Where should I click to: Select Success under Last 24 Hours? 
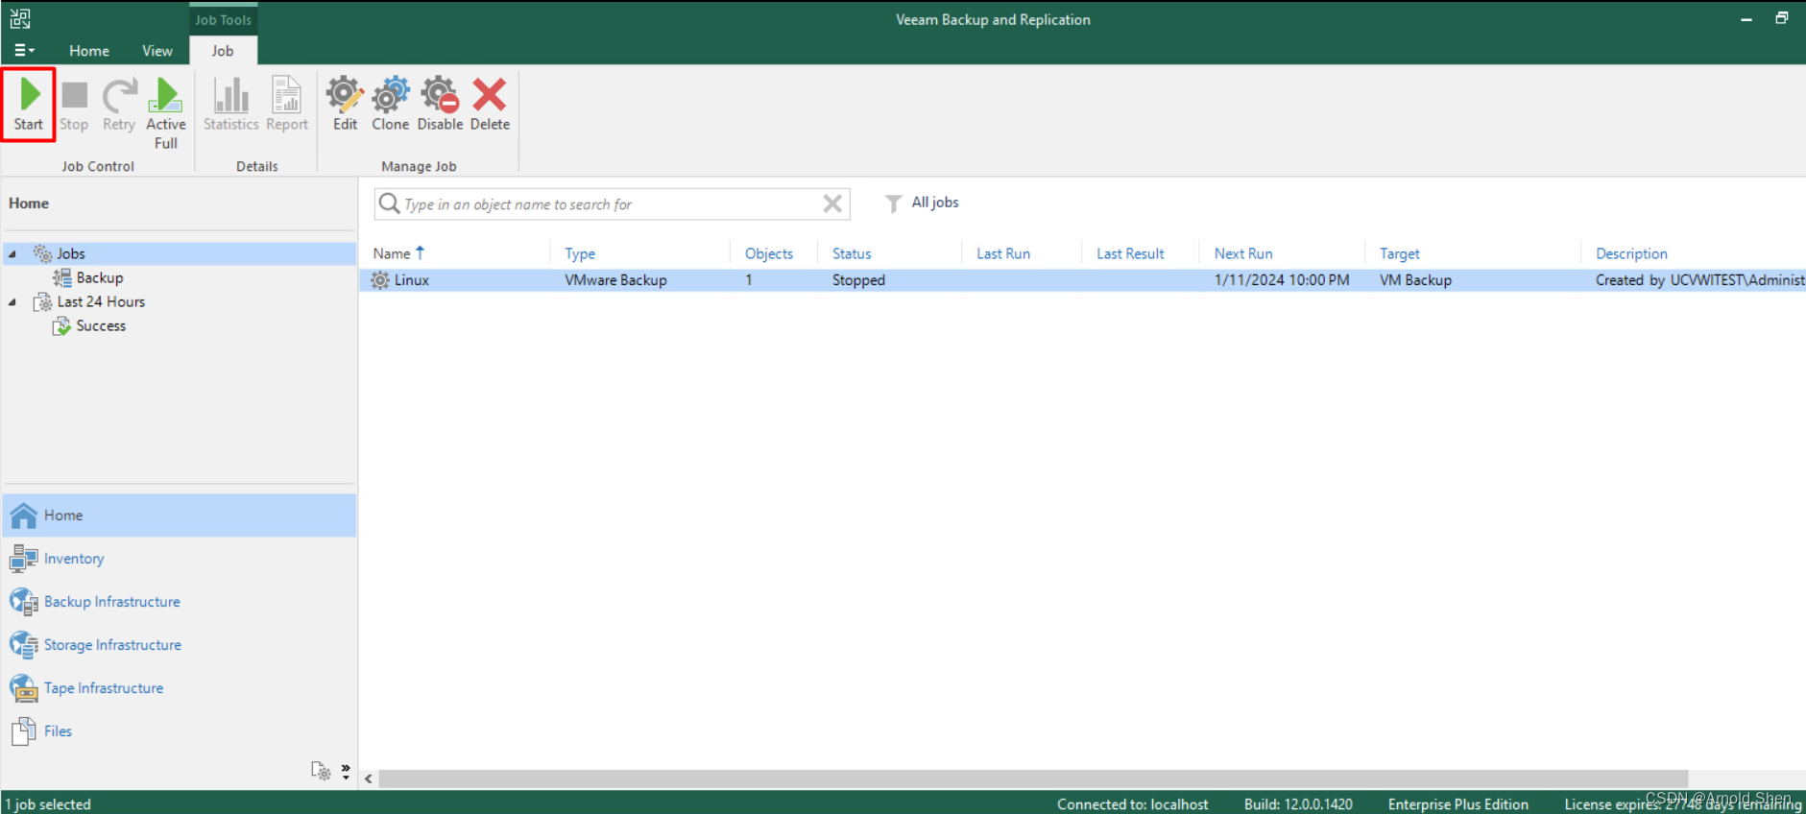click(101, 325)
